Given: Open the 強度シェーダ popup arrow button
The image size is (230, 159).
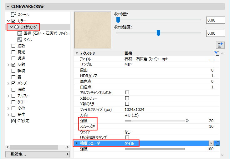Looking at the screenshot, I should [x=211, y=143].
